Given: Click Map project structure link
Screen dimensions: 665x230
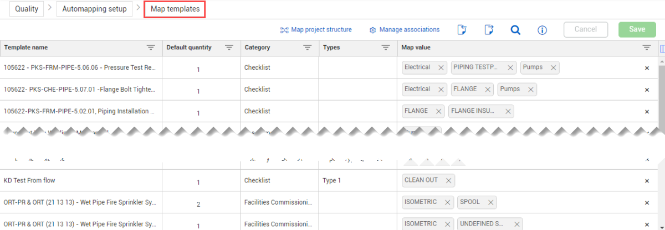Looking at the screenshot, I should point(316,30).
